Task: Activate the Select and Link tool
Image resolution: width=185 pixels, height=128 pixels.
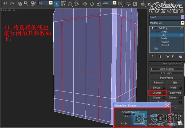Action: [20, 4]
